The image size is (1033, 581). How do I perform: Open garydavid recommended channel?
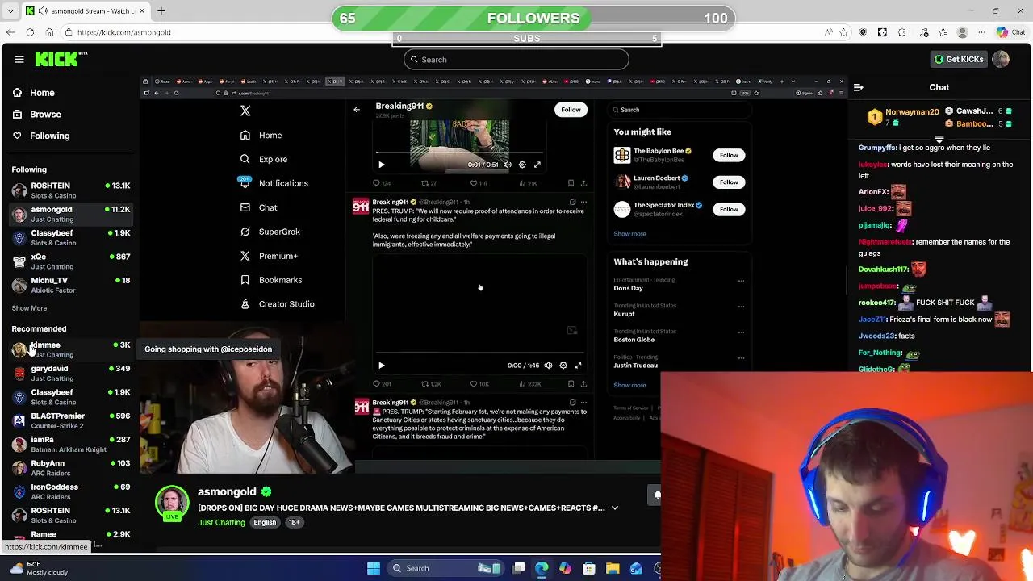pos(71,373)
